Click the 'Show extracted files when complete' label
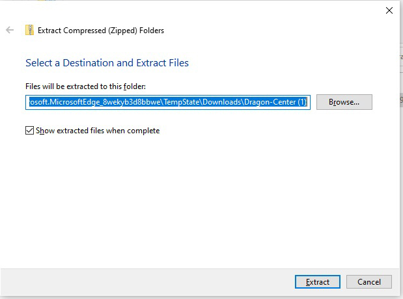 coord(98,131)
